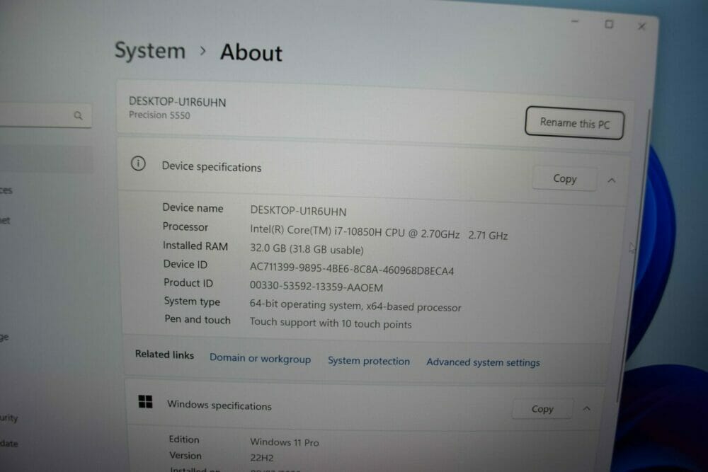Screen dimensions: 708x472
Task: Click the Device name value DESKTOP-U1R6UHN
Action: point(299,211)
